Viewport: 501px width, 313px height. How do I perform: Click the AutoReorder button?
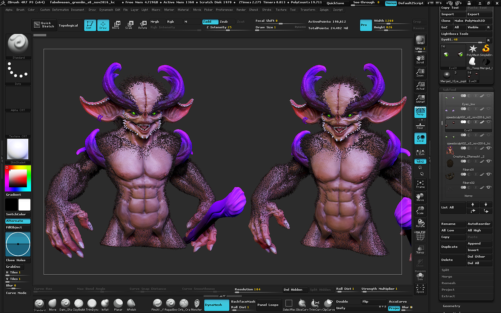(479, 224)
